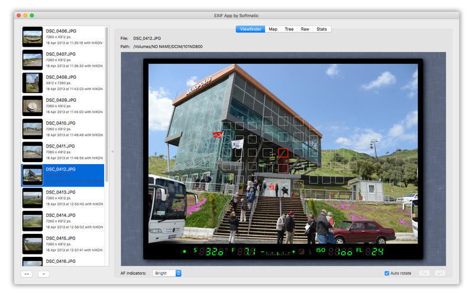473x296 pixels.
Task: Open the AF Indicators dropdown
Action: coord(167,273)
